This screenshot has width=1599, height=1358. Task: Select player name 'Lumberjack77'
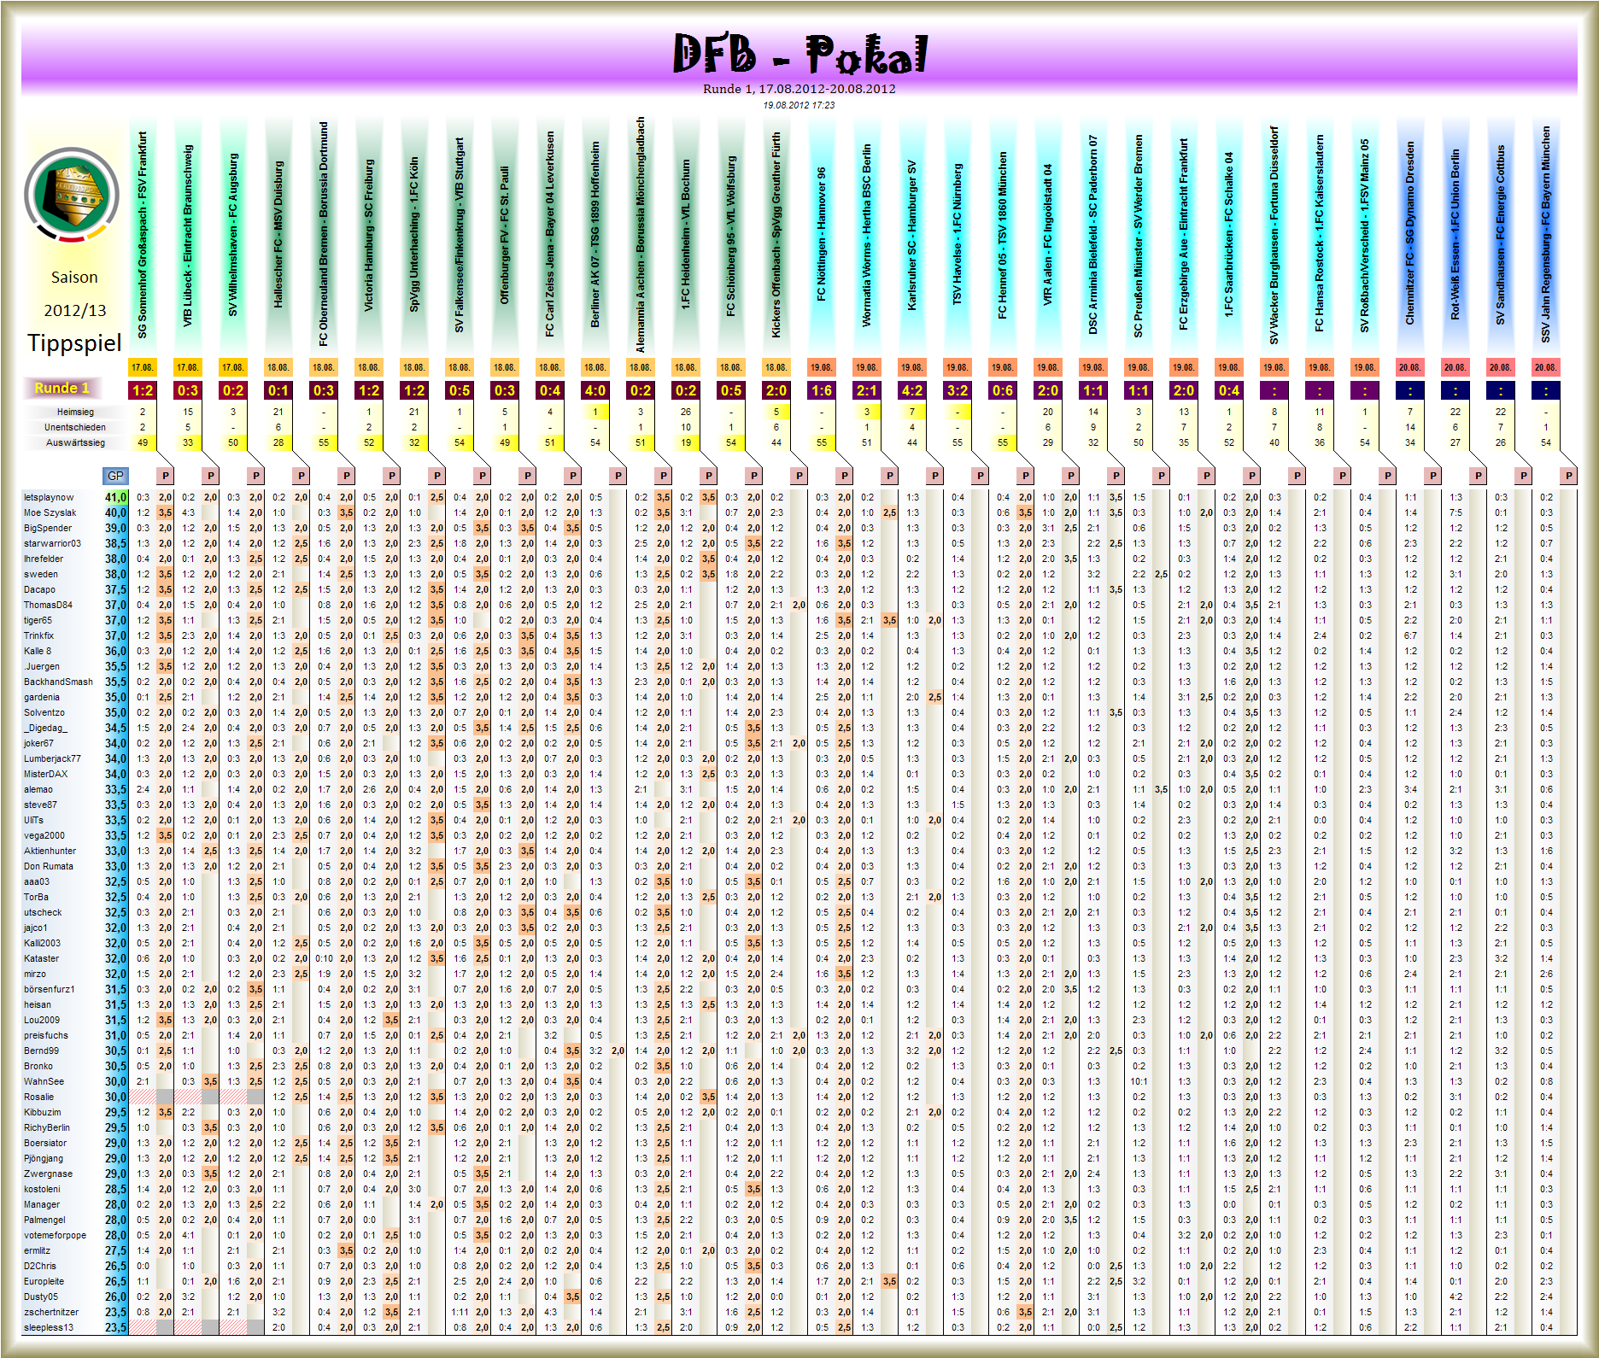coord(52,758)
